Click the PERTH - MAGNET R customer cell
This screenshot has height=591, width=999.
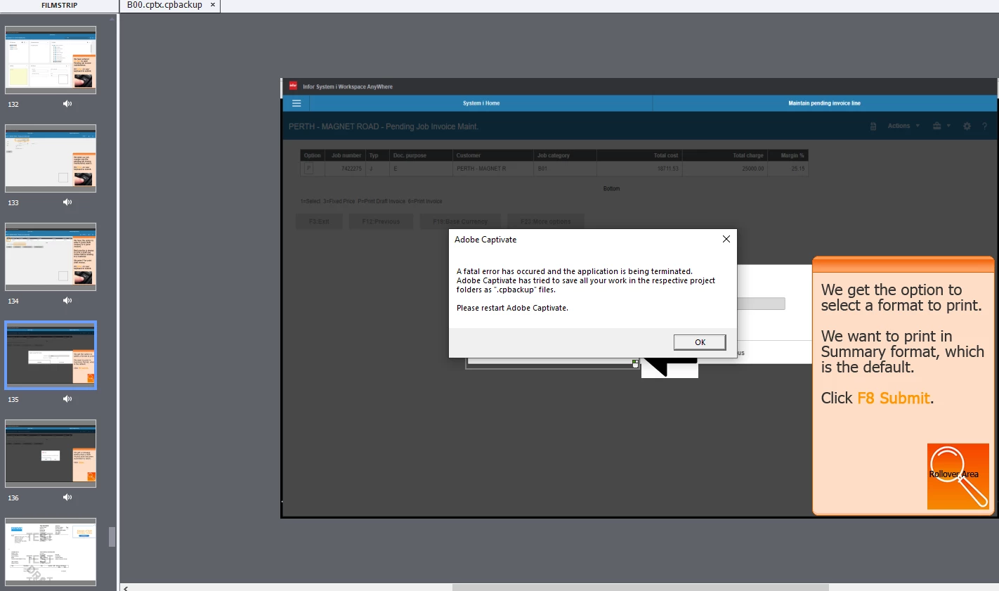coord(492,169)
